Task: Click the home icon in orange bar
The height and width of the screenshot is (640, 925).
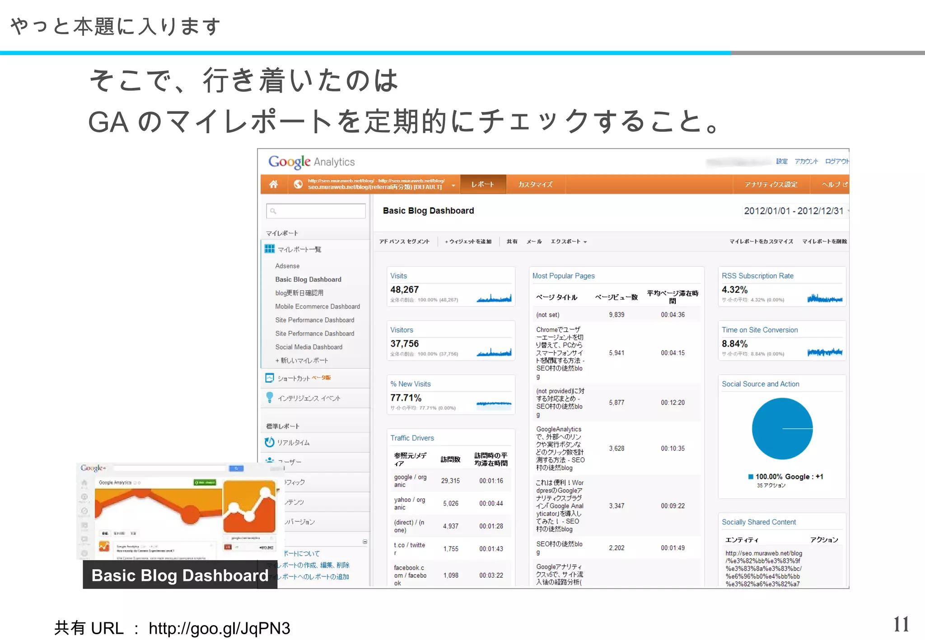Action: [273, 184]
